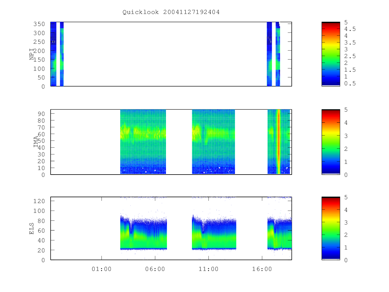Click the red vertical stripe in IMA plot
The image size is (389, 292).
pyautogui.click(x=278, y=142)
